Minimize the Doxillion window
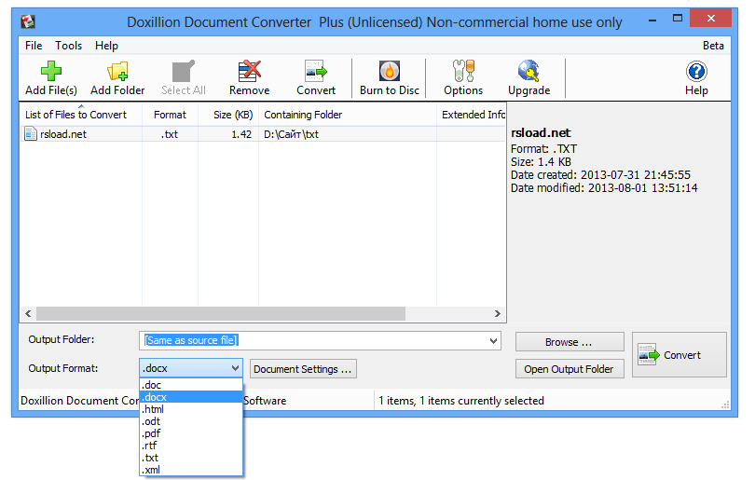 point(652,21)
